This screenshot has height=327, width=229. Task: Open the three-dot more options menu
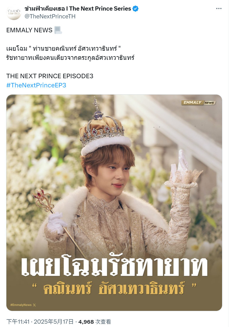(219, 9)
